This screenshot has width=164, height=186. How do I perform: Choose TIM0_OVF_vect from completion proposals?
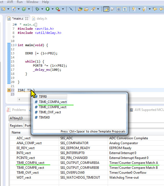(50, 112)
